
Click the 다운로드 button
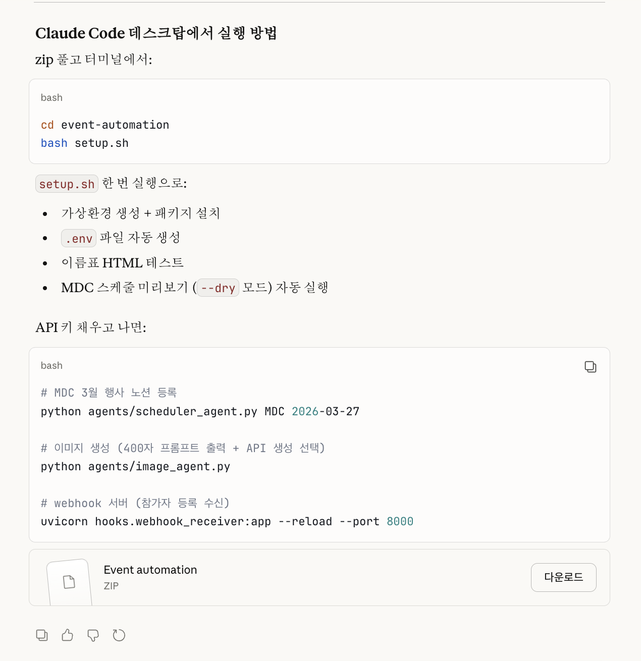click(x=564, y=577)
